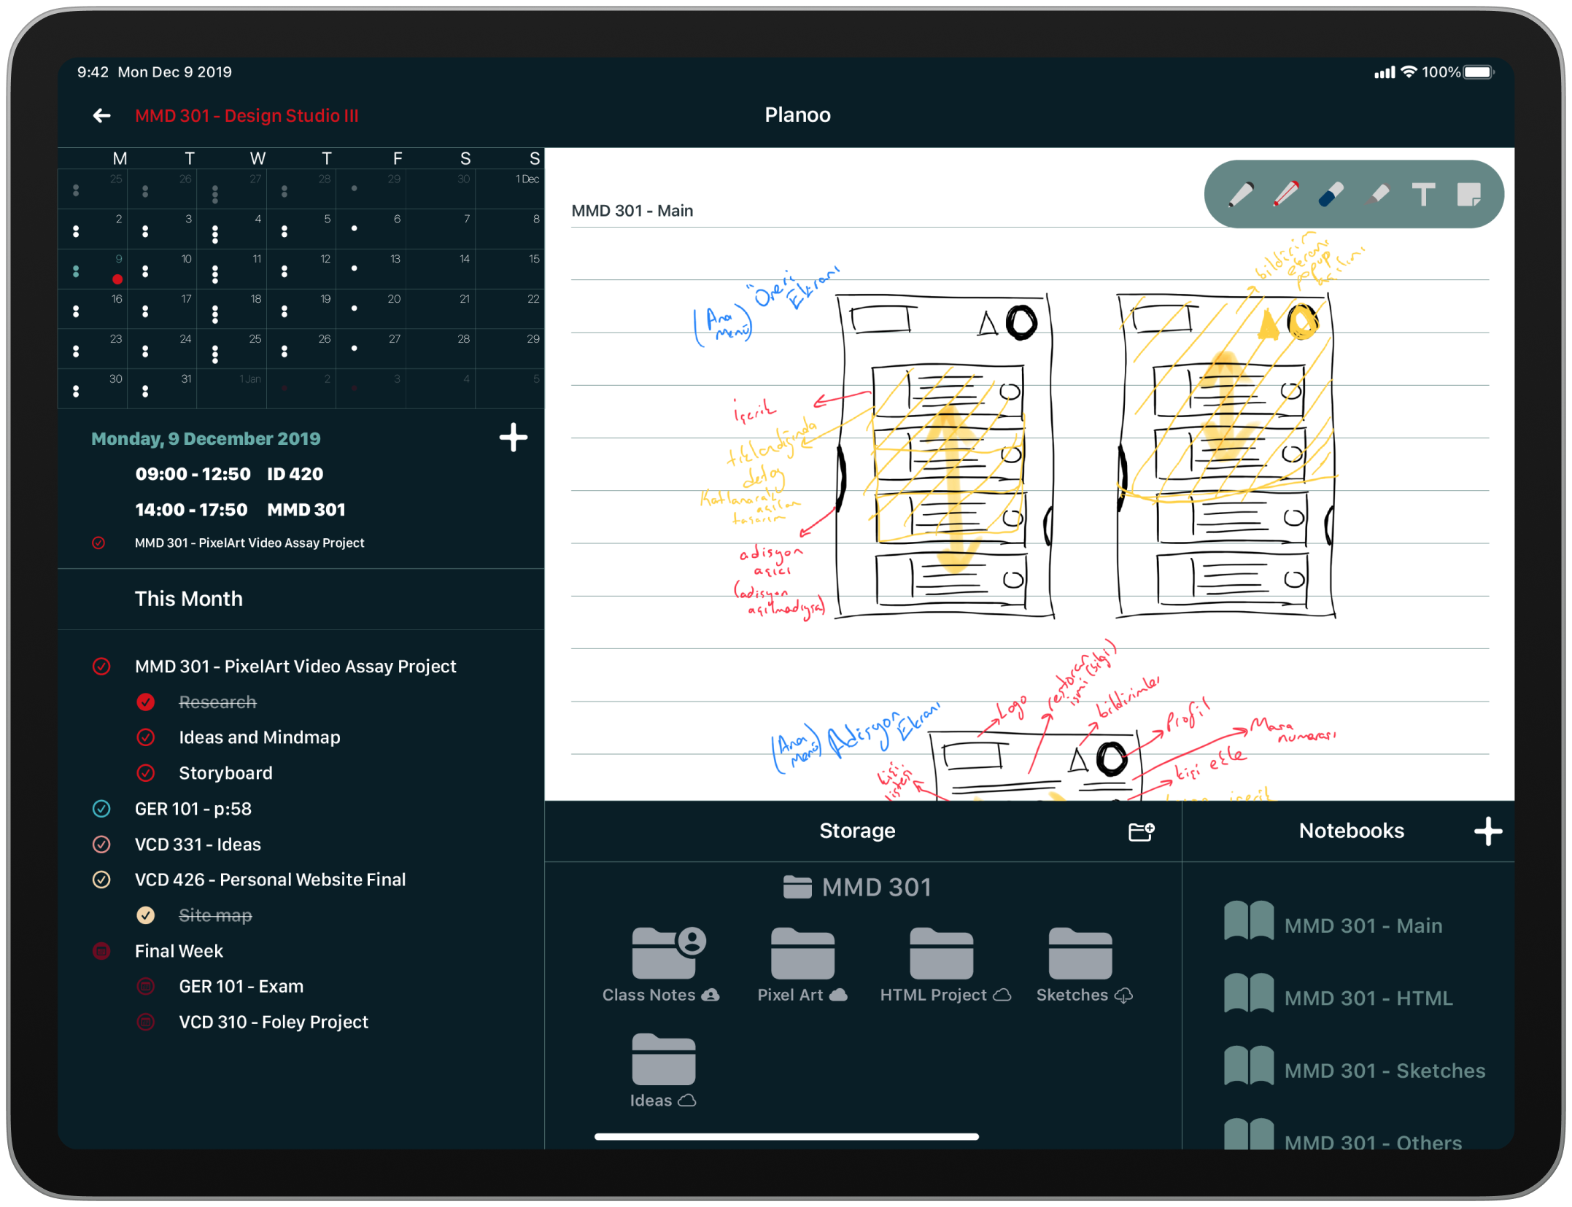Select December 17 in the calendar
The width and height of the screenshot is (1572, 1207).
[163, 308]
